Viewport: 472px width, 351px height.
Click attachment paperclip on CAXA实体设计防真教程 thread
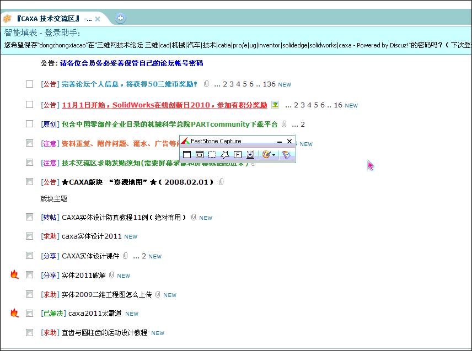(194, 217)
